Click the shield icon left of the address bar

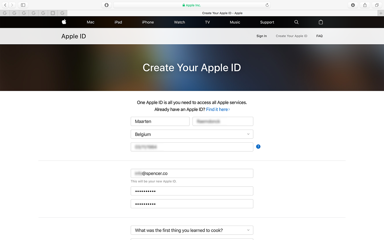tap(106, 5)
